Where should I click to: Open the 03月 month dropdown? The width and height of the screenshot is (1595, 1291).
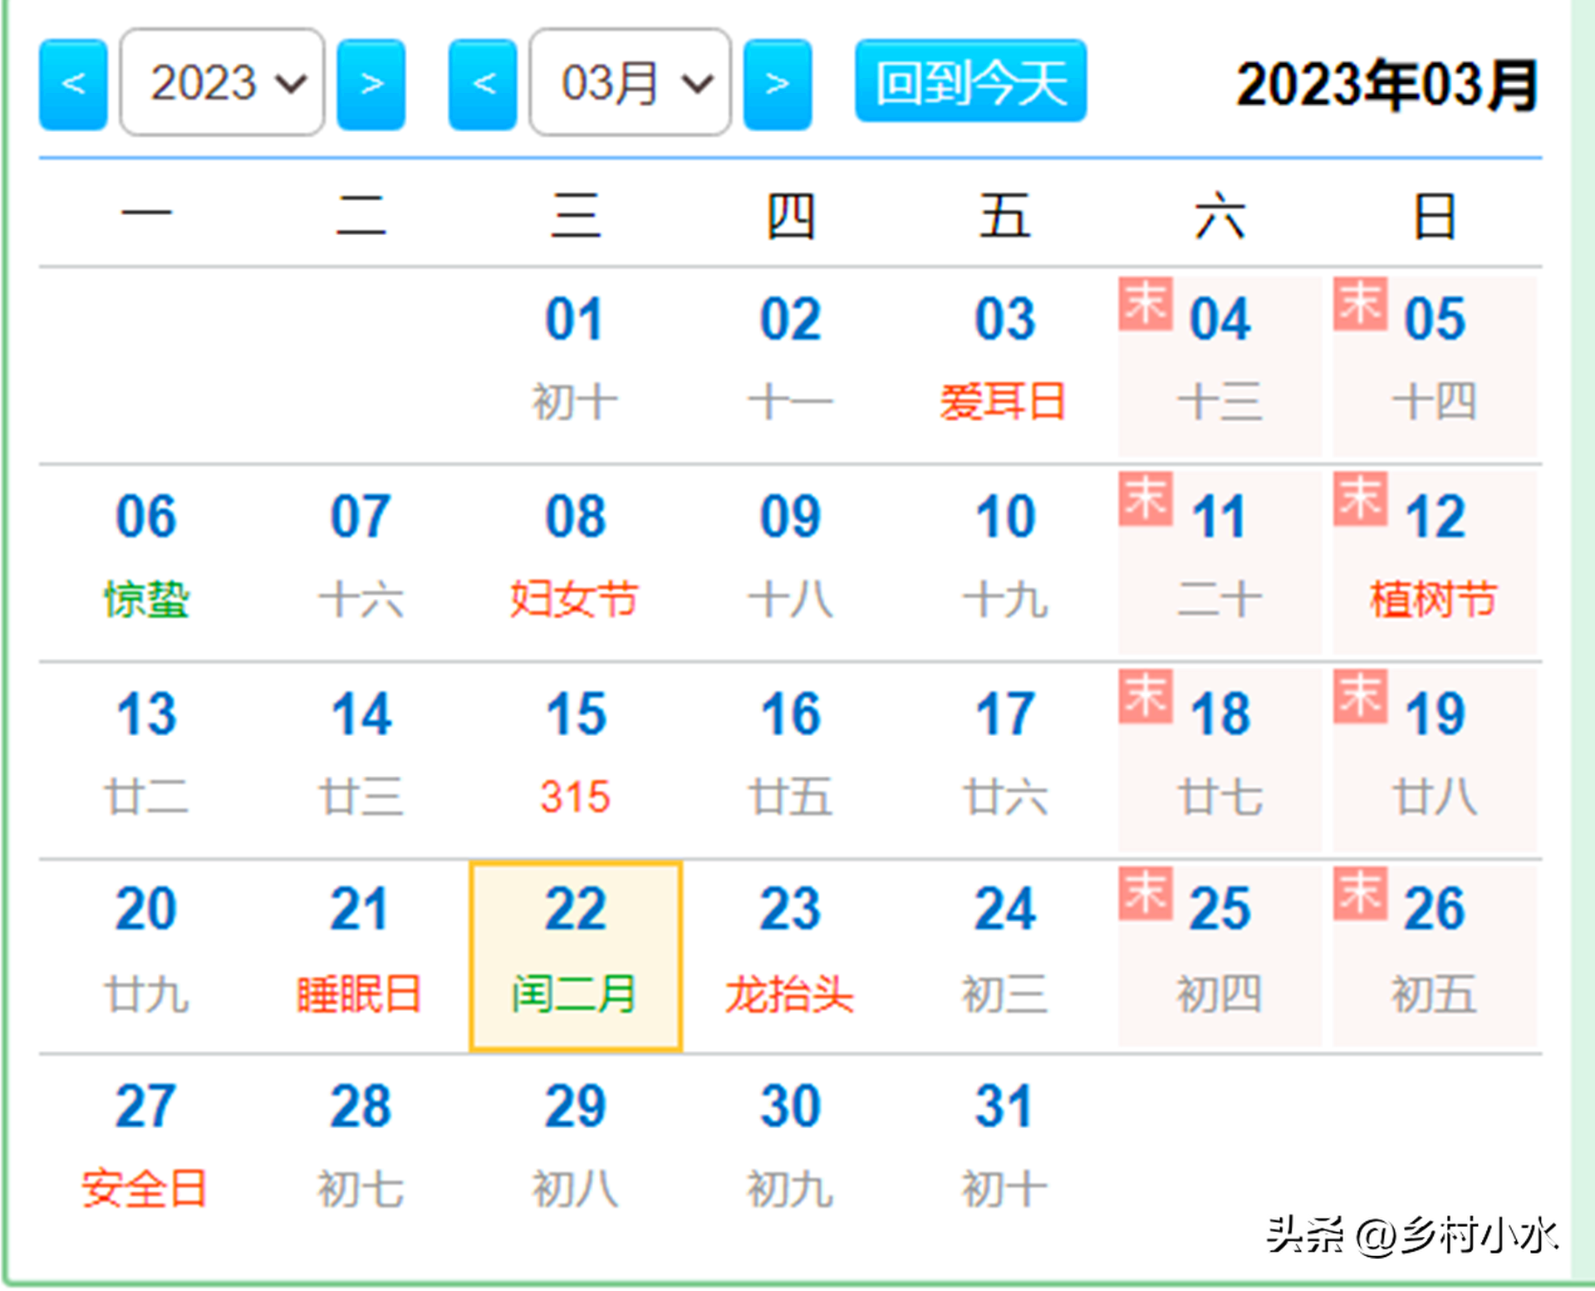pos(631,82)
